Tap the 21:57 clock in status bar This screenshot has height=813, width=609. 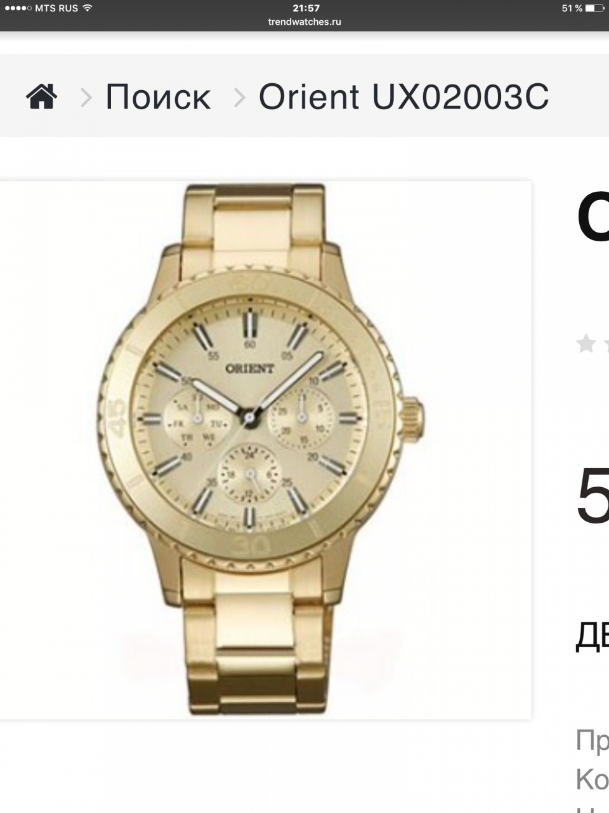click(306, 8)
